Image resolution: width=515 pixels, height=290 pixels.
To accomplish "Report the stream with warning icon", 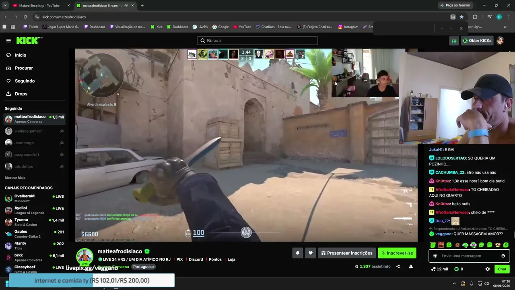I will (411, 266).
